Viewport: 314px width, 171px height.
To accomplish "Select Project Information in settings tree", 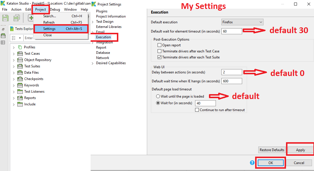I will tap(111, 16).
